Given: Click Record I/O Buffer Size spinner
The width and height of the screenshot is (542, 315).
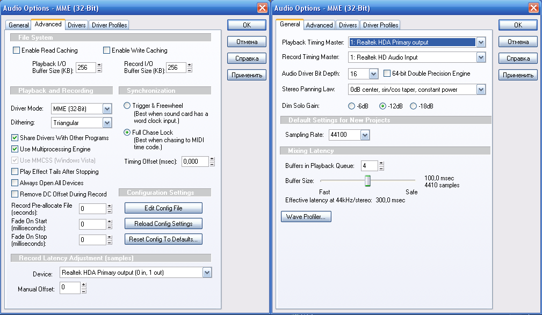Looking at the screenshot, I should (190, 68).
